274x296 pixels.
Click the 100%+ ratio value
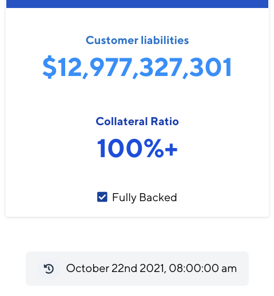137,148
